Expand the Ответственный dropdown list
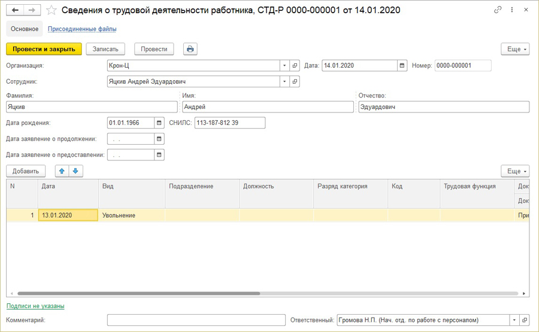 pyautogui.click(x=514, y=320)
